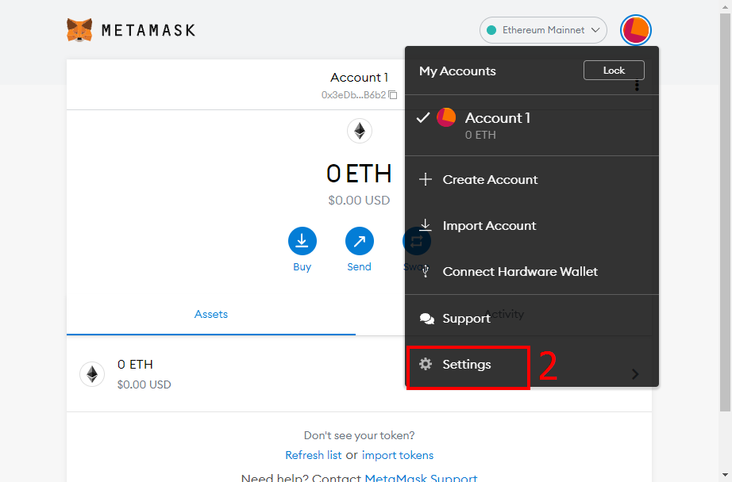Click the MetaMask fox logo
This screenshot has width=732, height=482.
pos(79,30)
